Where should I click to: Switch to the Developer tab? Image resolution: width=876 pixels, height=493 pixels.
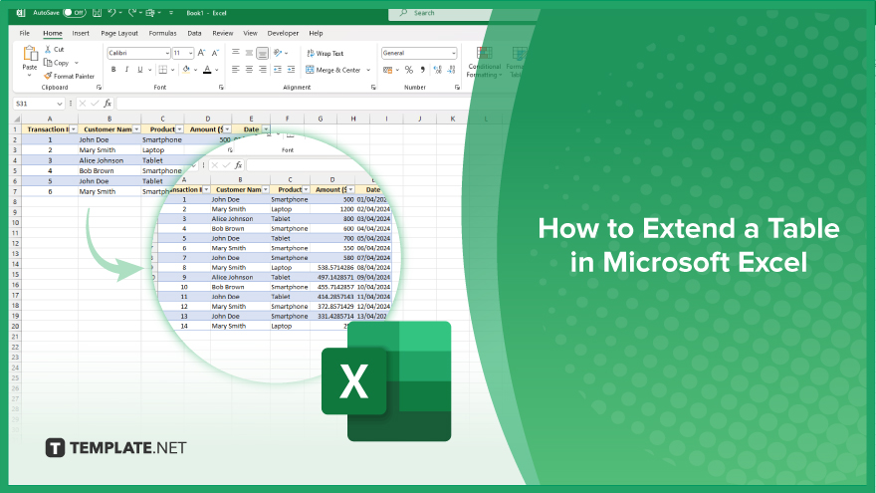(283, 33)
